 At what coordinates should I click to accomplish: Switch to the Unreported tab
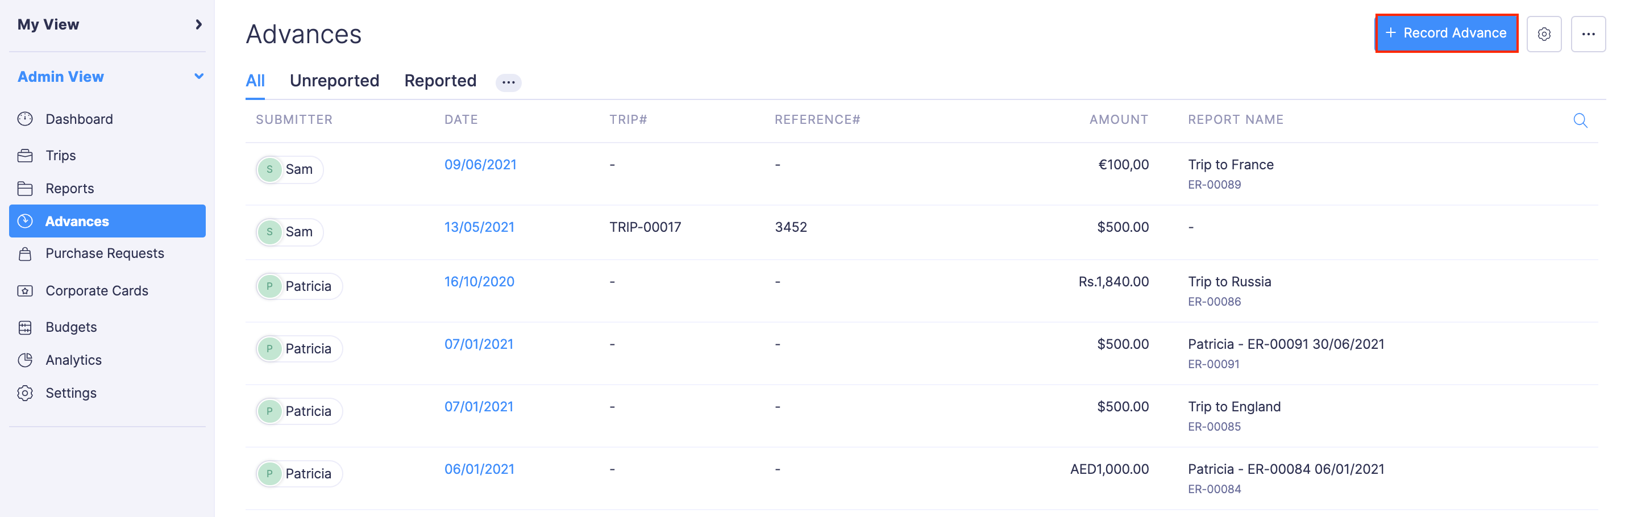click(x=334, y=81)
